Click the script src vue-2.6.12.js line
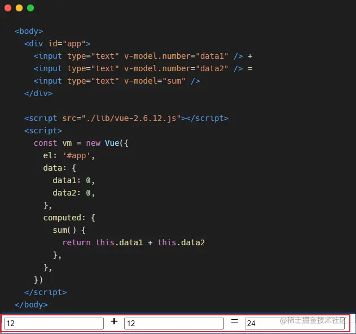 126,118
